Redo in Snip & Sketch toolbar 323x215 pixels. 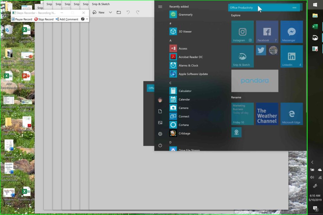point(138,12)
